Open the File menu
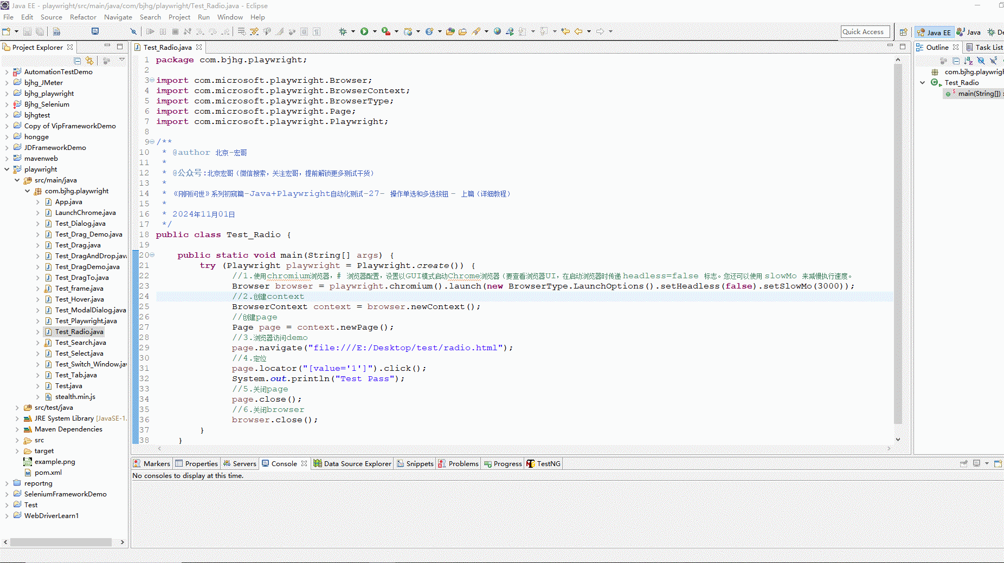Viewport: 1004px width, 563px height. pyautogui.click(x=8, y=17)
